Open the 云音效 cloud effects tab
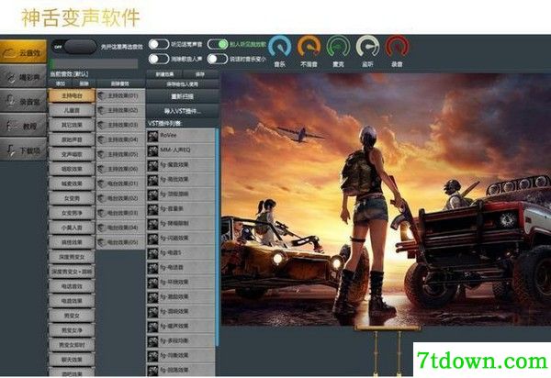Image resolution: width=551 pixels, height=378 pixels. tap(23, 52)
